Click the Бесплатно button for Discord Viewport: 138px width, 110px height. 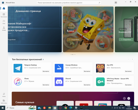87,85
